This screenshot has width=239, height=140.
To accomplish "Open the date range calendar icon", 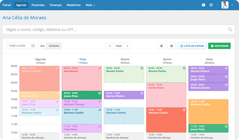I will click(x=33, y=46).
